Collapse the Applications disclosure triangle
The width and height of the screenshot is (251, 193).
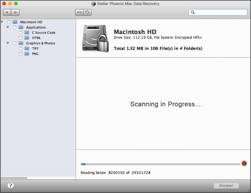[8, 27]
